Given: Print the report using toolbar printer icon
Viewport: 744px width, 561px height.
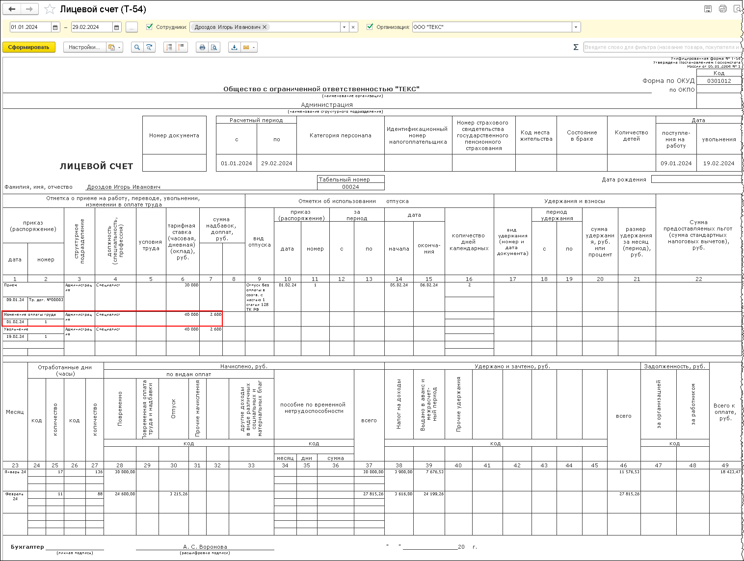Looking at the screenshot, I should click(202, 47).
